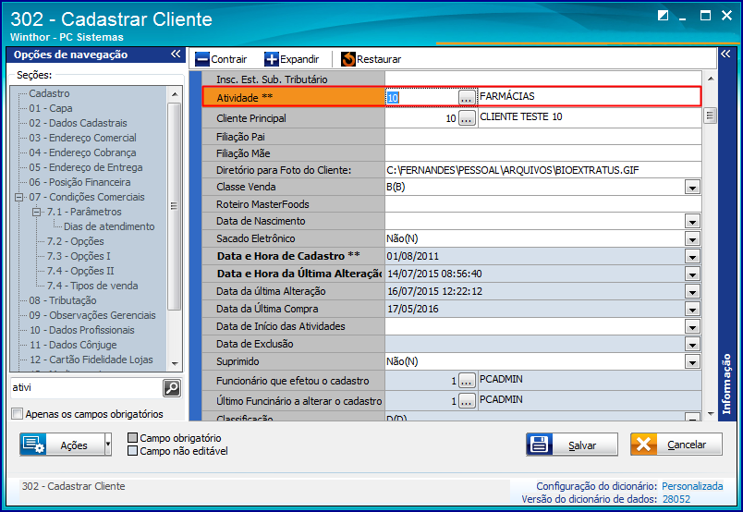Click the search magnifier icon
Viewport: 743px width, 512px height.
pos(172,388)
